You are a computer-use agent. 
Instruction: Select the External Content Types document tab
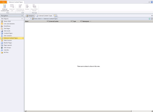click(44, 16)
